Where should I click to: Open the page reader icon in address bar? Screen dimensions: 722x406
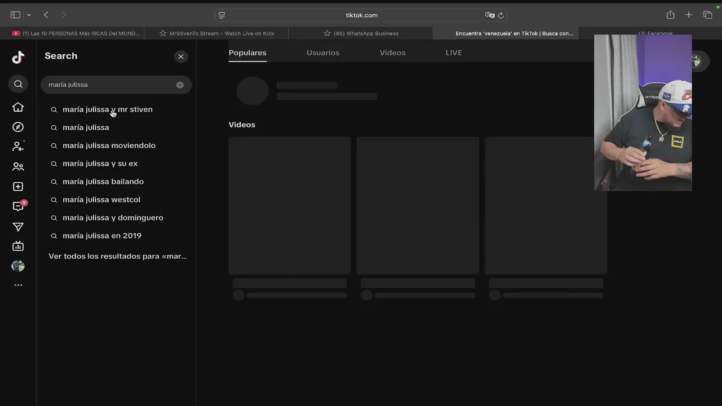point(222,15)
